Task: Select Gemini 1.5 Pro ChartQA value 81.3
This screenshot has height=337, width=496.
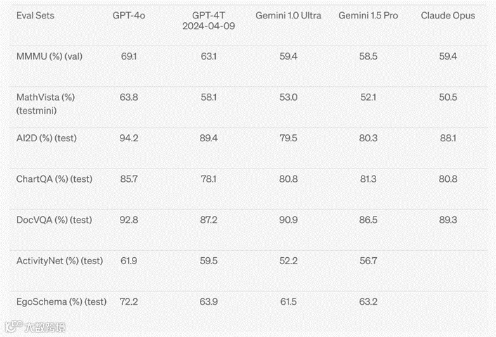Action: [369, 179]
